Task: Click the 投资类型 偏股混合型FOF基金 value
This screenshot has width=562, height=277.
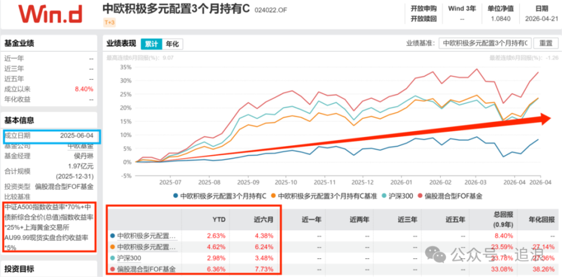Action: [x=64, y=187]
